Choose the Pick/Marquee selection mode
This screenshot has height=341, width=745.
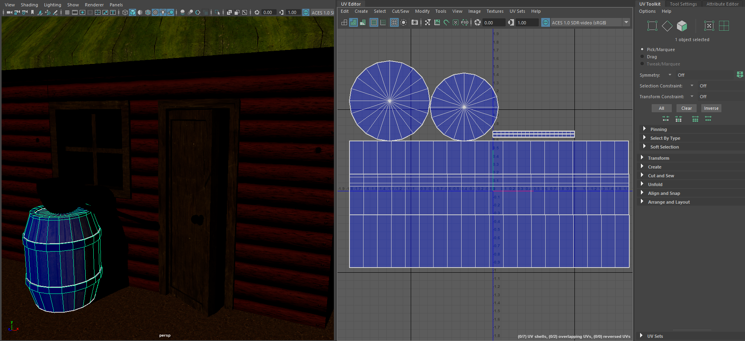(x=643, y=50)
